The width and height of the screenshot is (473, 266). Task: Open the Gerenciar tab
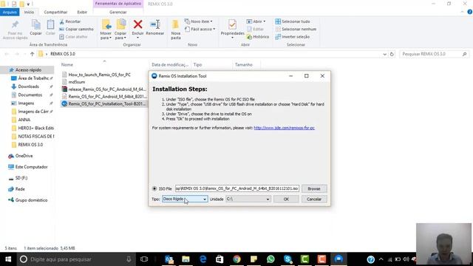118,12
